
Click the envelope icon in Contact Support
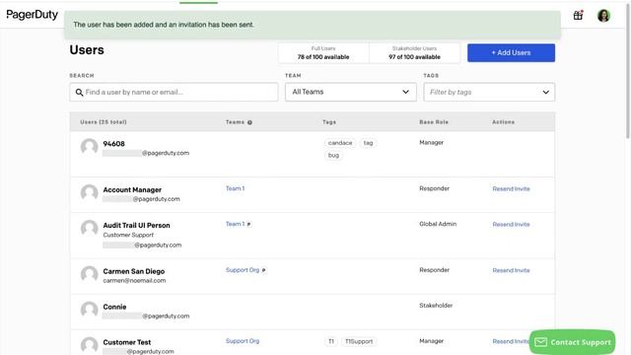click(541, 342)
